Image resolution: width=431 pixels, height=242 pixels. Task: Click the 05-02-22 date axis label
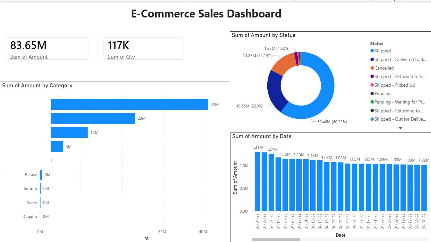[x=271, y=221]
